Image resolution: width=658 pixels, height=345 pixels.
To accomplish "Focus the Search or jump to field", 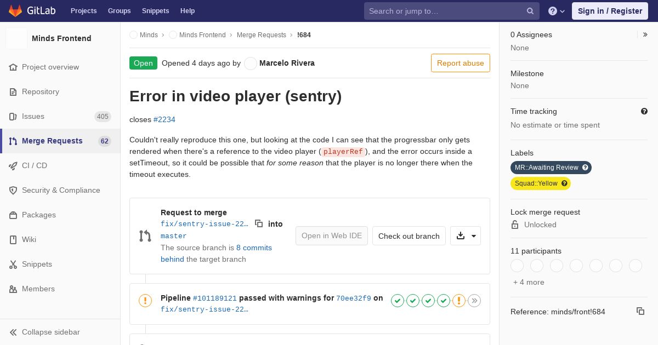I will tap(452, 11).
